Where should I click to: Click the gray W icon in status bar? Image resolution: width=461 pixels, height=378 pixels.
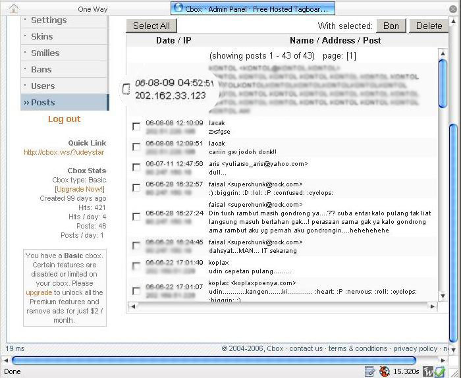click(428, 371)
